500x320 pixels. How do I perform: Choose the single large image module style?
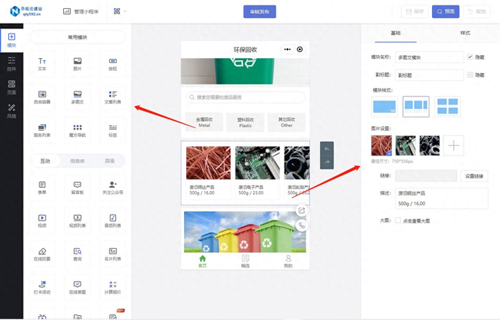click(384, 107)
